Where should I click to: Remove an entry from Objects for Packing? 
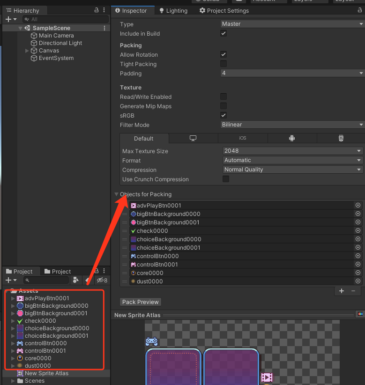point(353,291)
